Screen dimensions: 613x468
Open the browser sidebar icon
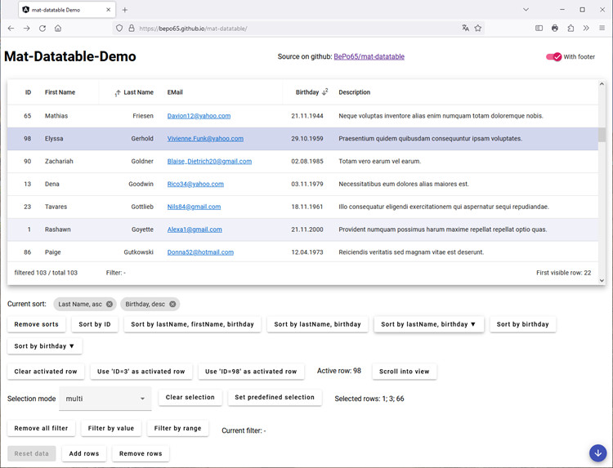pyautogui.click(x=539, y=28)
